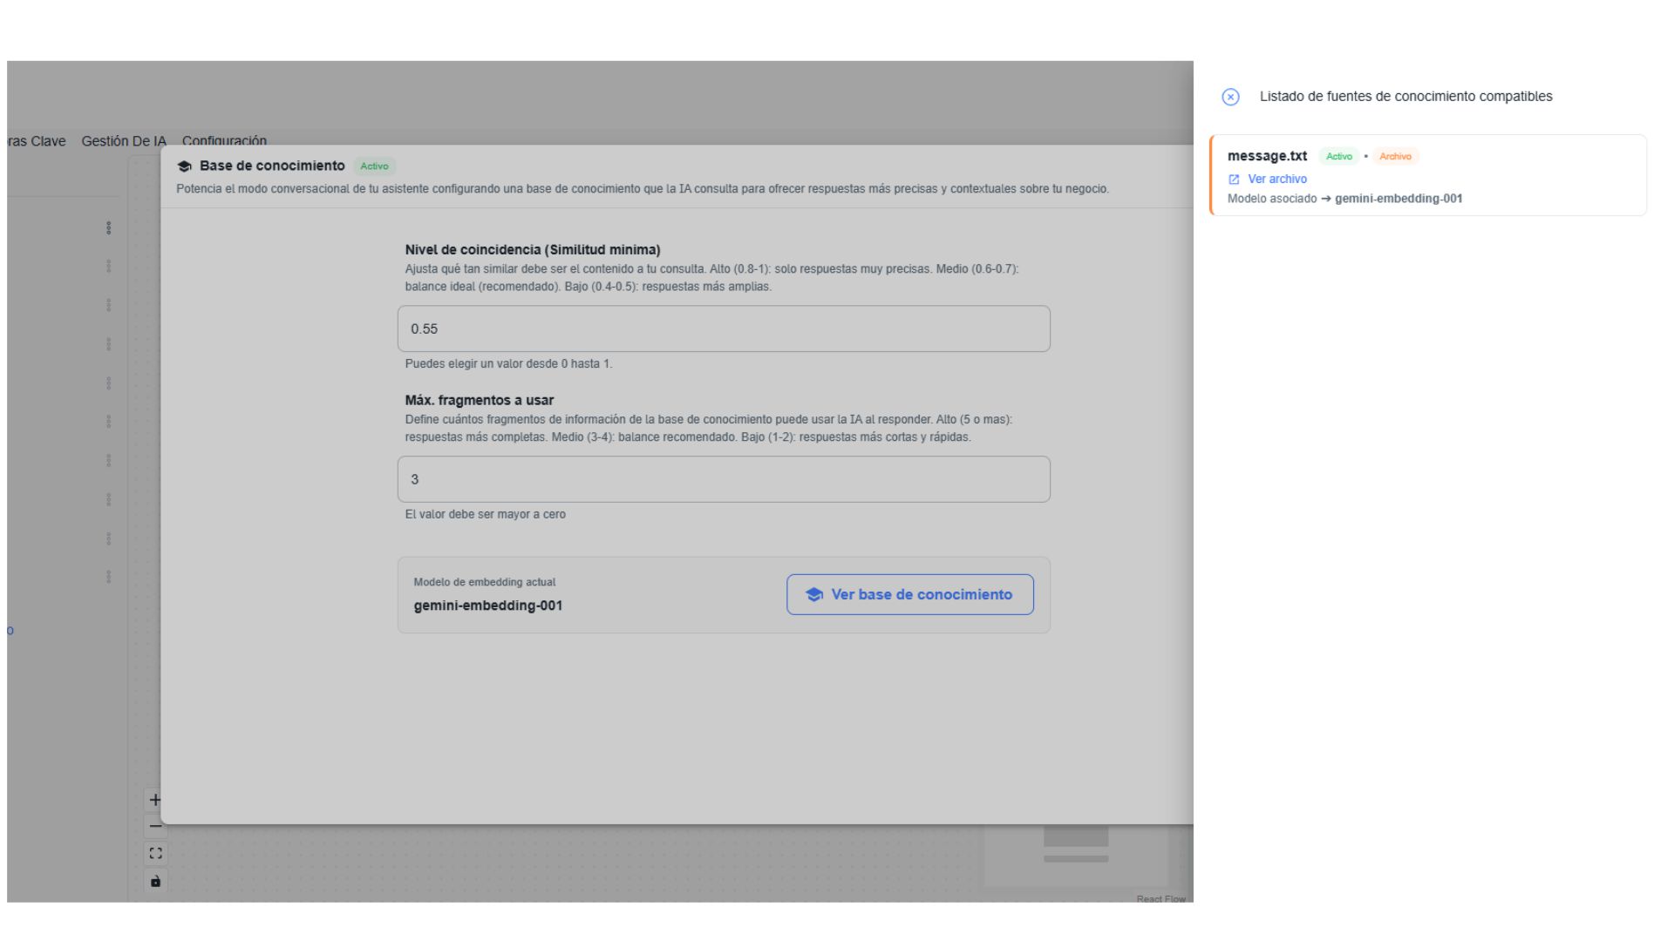The height and width of the screenshot is (941, 1674).
Task: Focus the similarity level field showing 0.55
Action: (724, 328)
